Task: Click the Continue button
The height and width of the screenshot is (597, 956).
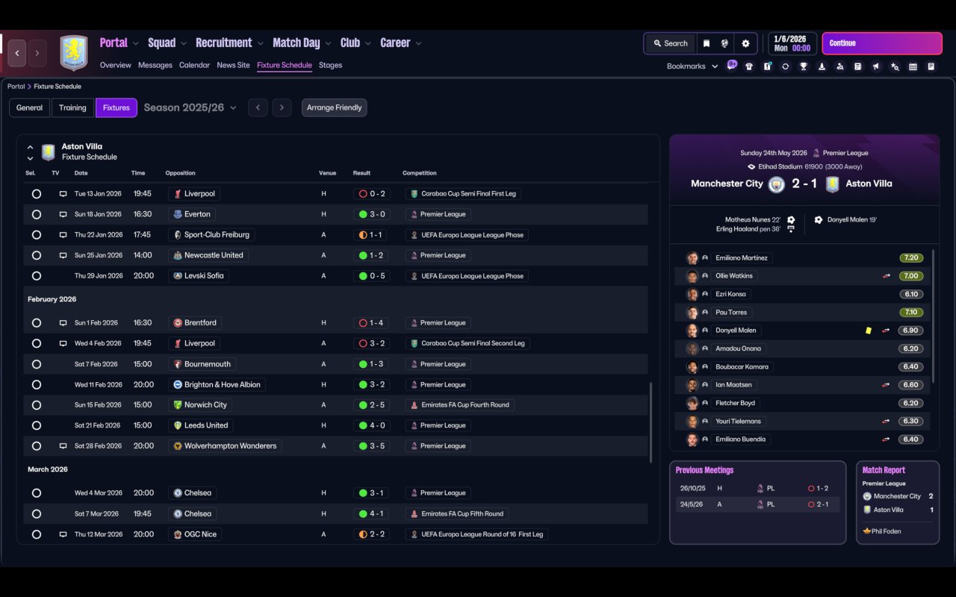Action: pyautogui.click(x=882, y=43)
